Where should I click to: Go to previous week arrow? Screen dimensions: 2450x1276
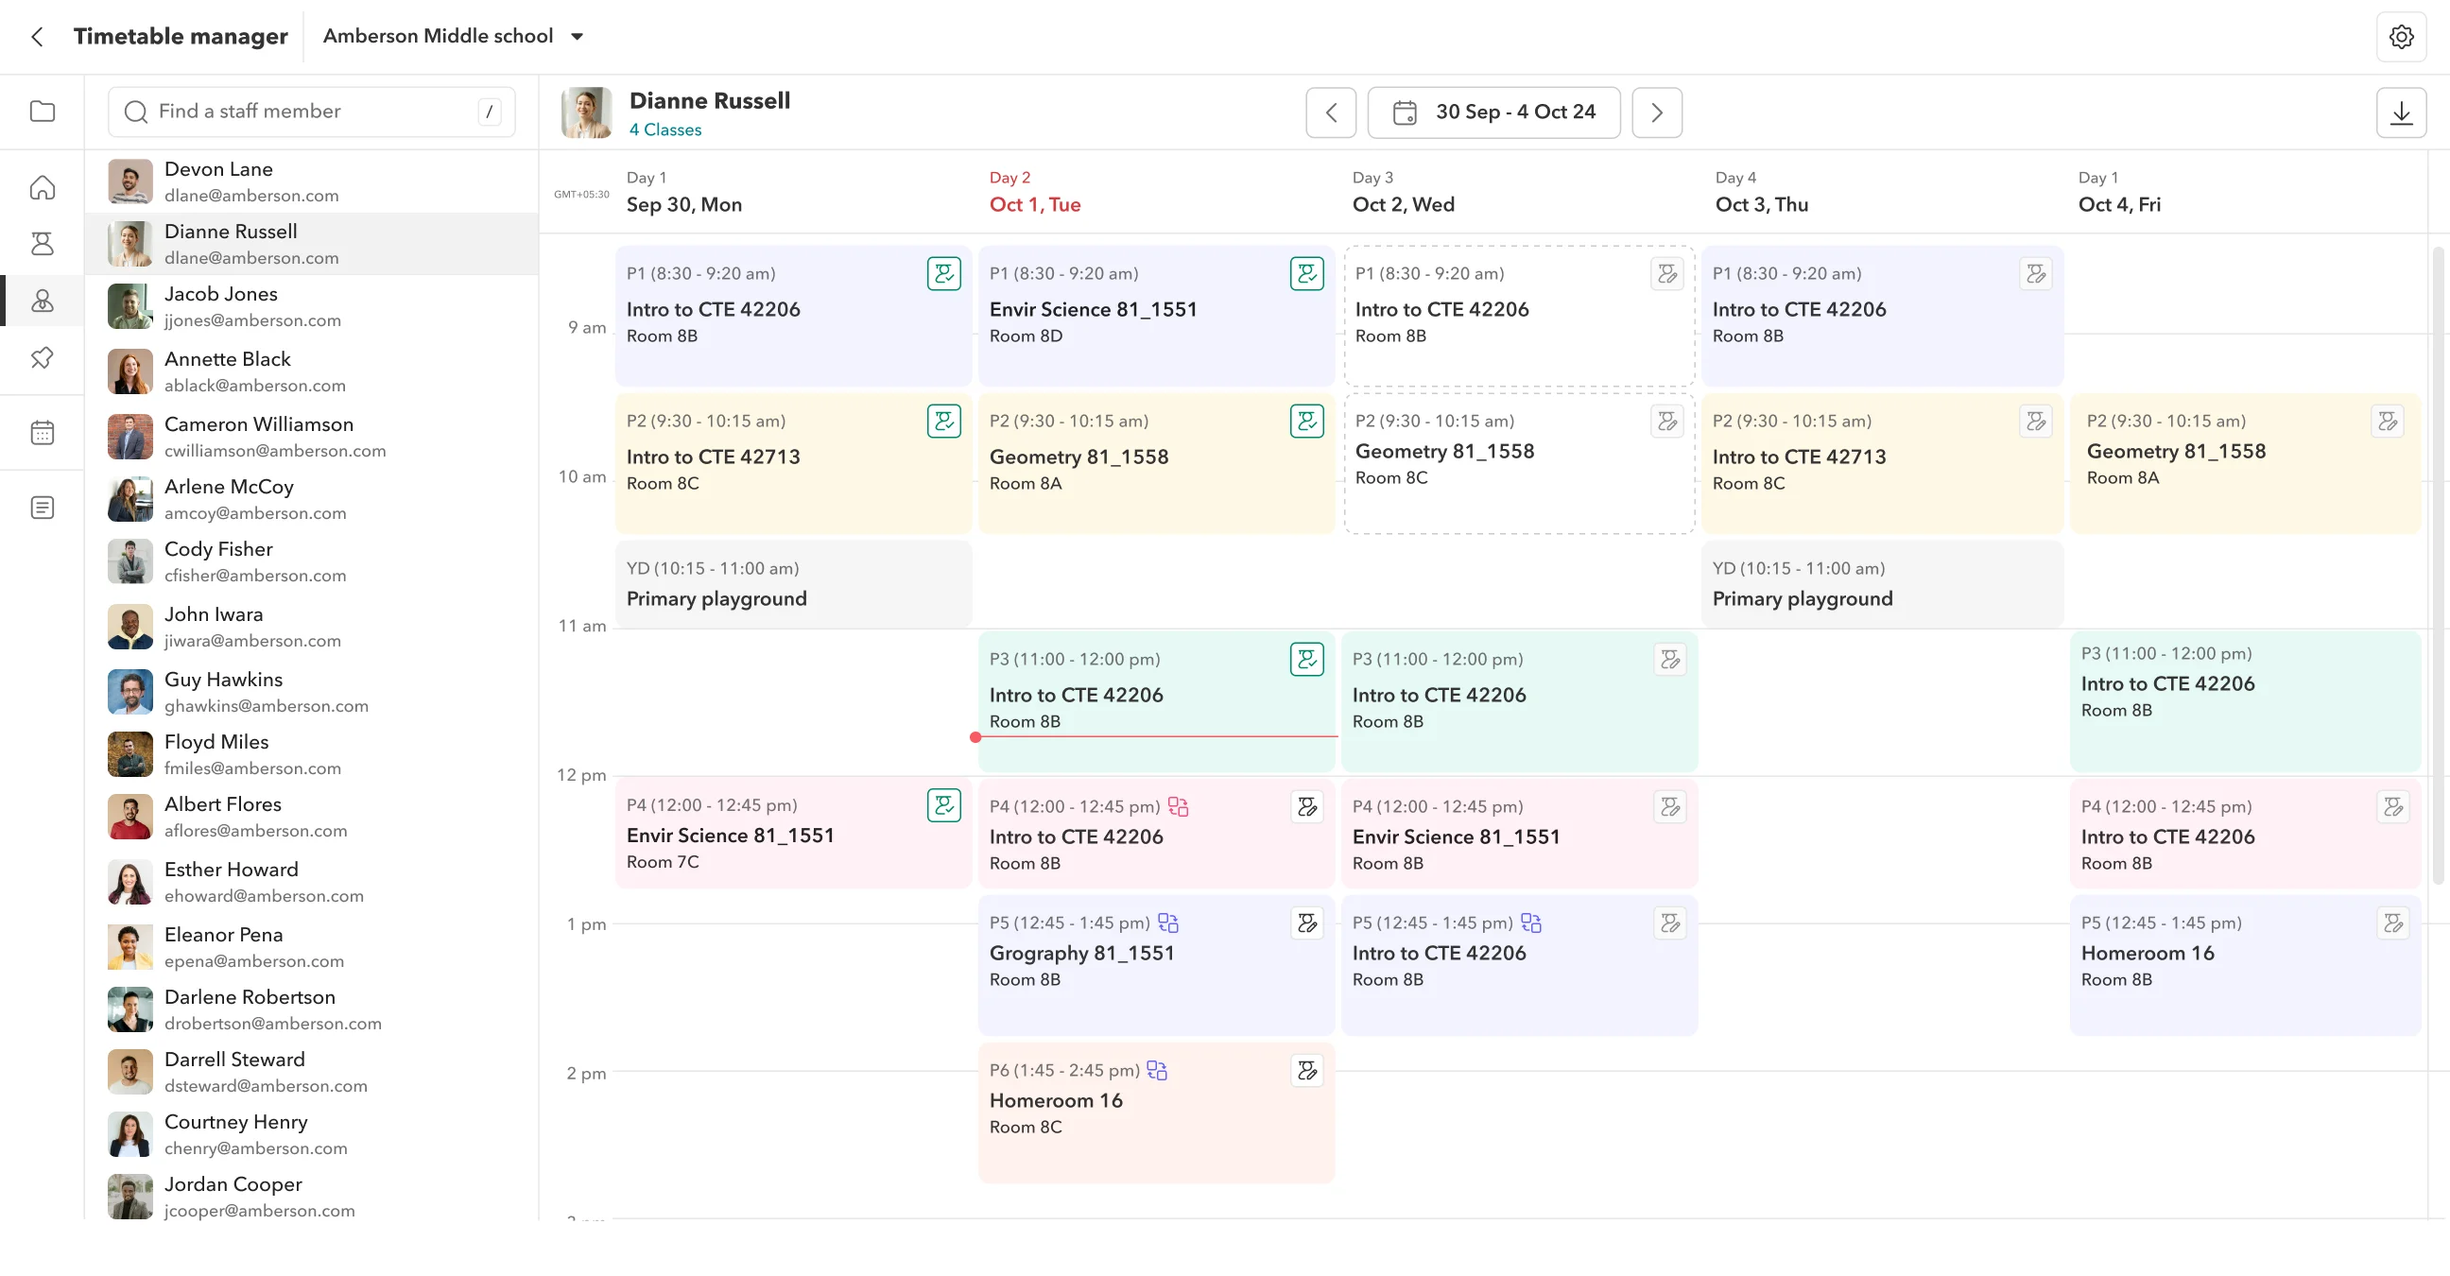(1331, 112)
